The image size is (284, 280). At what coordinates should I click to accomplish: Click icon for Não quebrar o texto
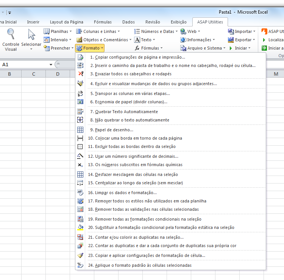pos(80,120)
